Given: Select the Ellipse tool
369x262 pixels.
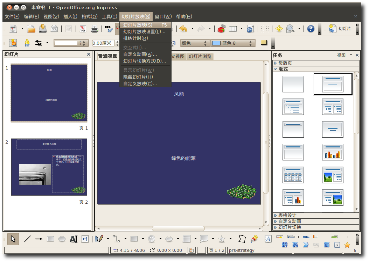Looking at the screenshot, I should [62, 239].
